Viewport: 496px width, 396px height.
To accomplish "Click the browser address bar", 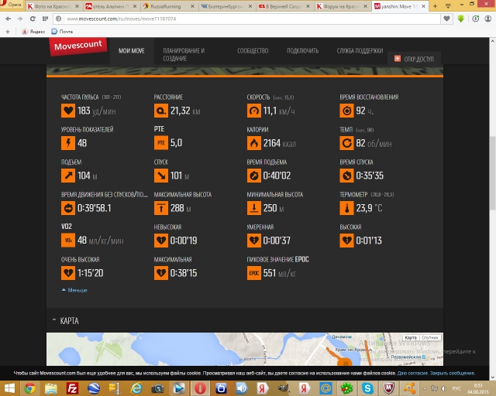I will 246,19.
